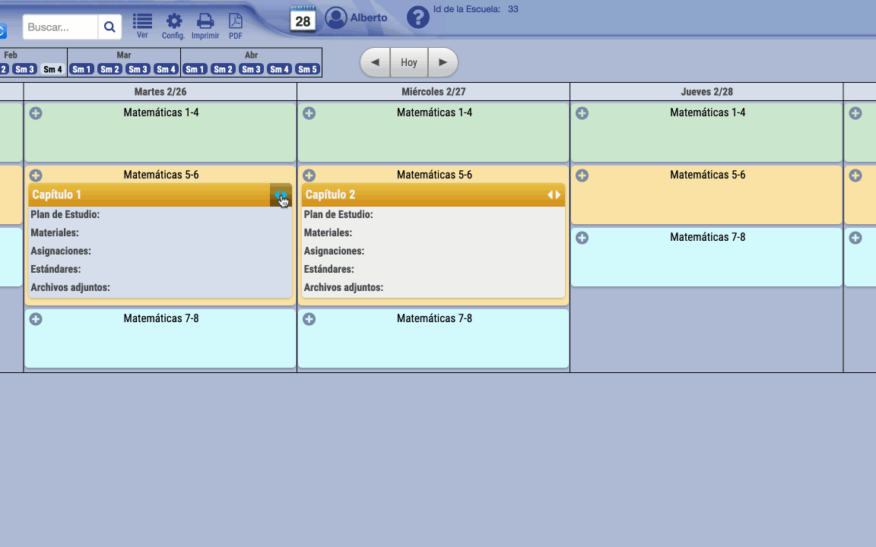Go to previous week arrow
876x547 pixels.
[x=375, y=62]
